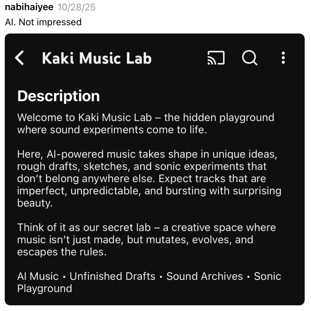Click the search magnifier icon
Screen dimensions: 311x311
[250, 58]
